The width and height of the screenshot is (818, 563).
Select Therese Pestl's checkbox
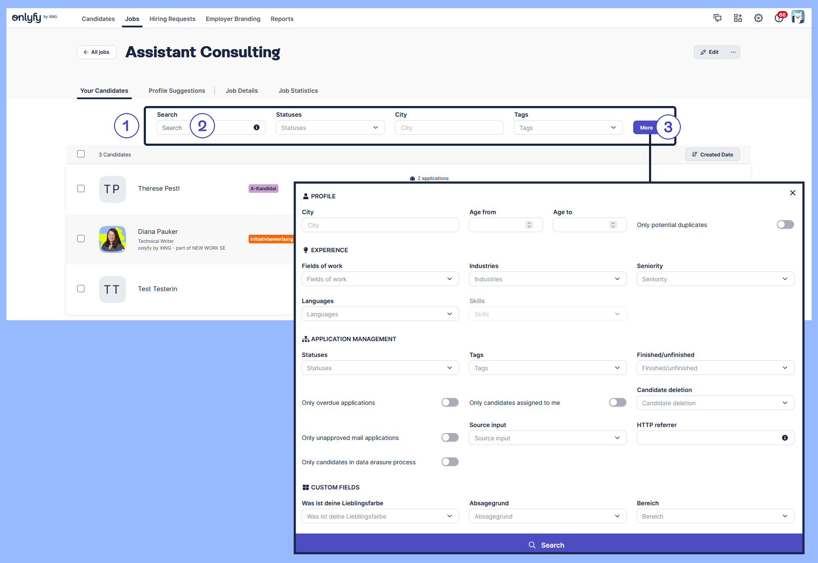[81, 189]
